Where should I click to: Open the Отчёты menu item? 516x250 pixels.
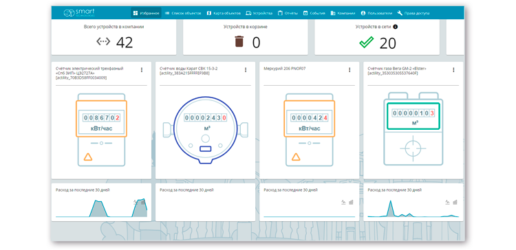[288, 13]
